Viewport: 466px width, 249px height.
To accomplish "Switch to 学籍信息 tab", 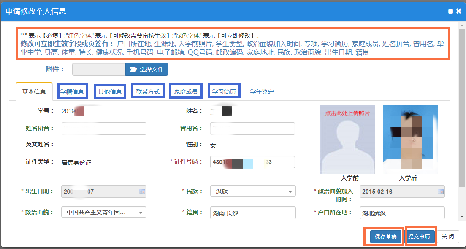I will [x=72, y=91].
